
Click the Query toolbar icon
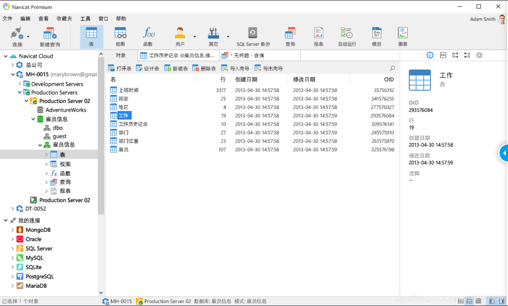[x=290, y=37]
